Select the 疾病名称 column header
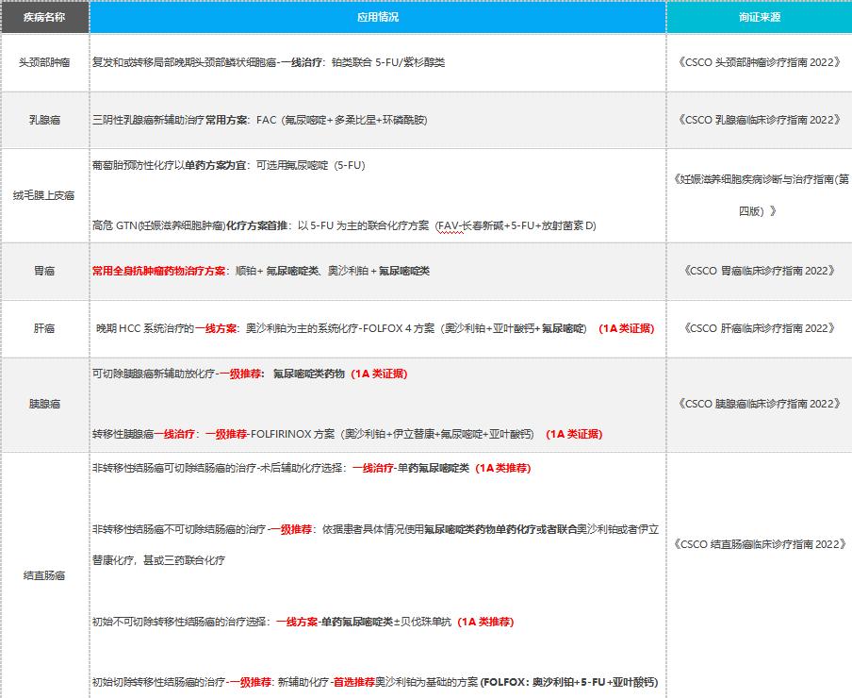The height and width of the screenshot is (698, 852). (44, 16)
